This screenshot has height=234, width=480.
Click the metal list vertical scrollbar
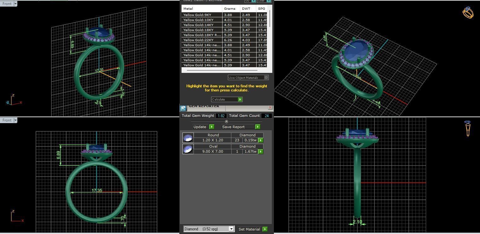point(270,19)
